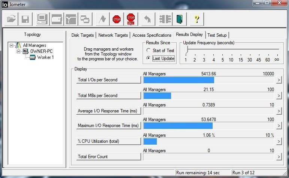Disconnect the selected worker or manager
Image resolution: width=289 pixels, height=178 pixels.
(165, 19)
